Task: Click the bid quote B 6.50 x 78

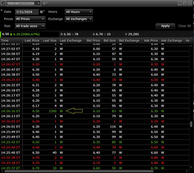Action: pos(69,34)
